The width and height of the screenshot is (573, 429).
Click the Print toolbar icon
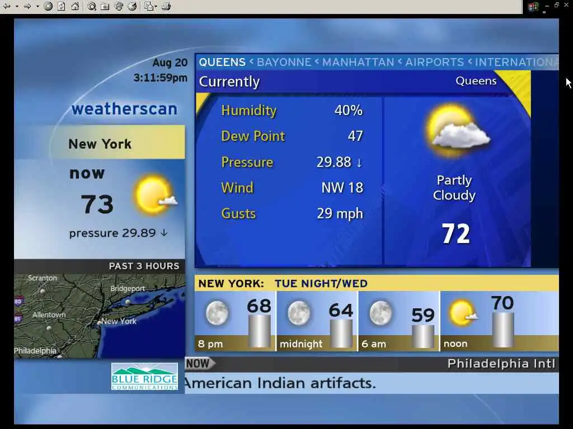(x=166, y=6)
